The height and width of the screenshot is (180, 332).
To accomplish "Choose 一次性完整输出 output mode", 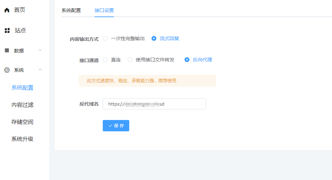I will (105, 39).
